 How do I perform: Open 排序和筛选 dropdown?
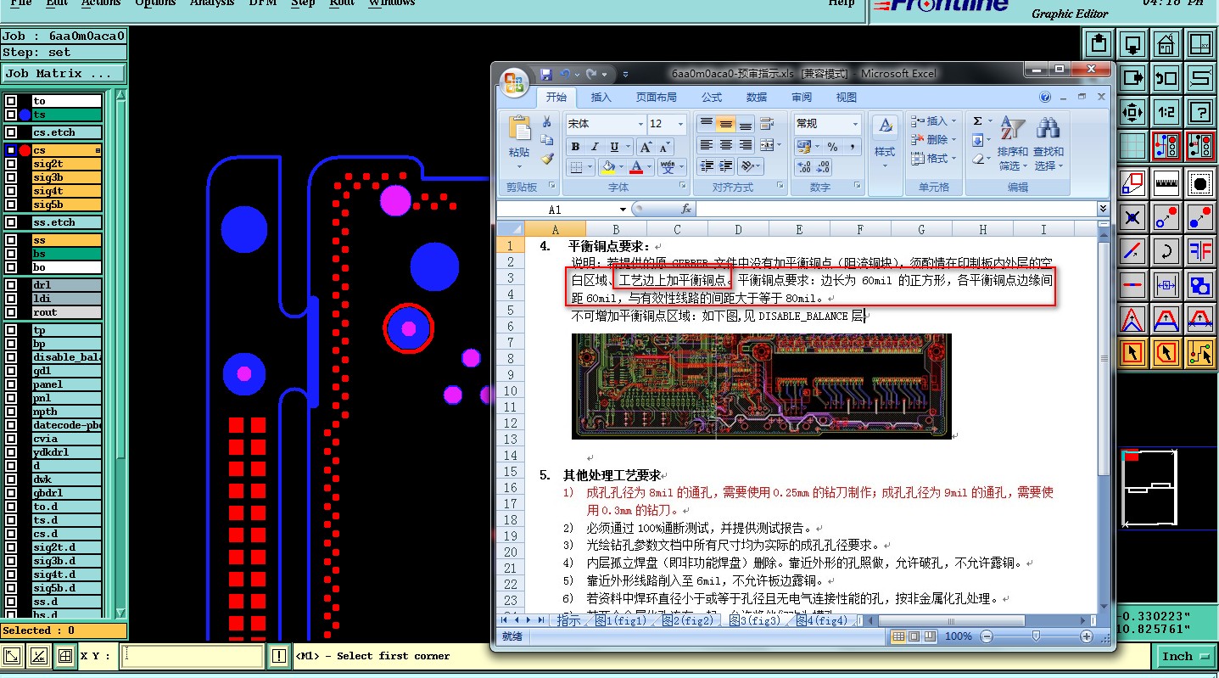[1013, 142]
